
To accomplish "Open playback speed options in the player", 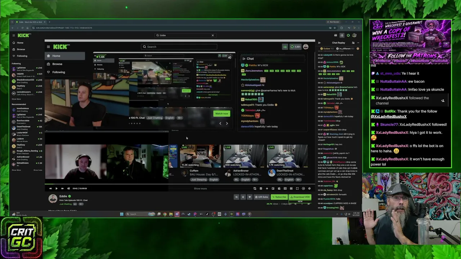I will (x=303, y=188).
